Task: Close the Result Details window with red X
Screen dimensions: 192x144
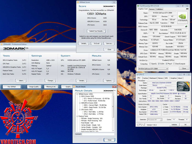Action: (114, 87)
